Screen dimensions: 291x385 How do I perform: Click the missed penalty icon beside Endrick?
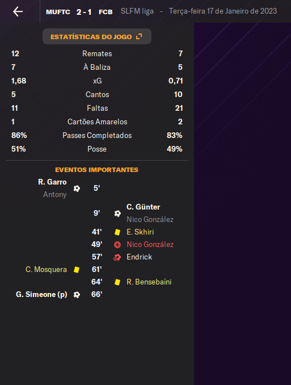117,257
